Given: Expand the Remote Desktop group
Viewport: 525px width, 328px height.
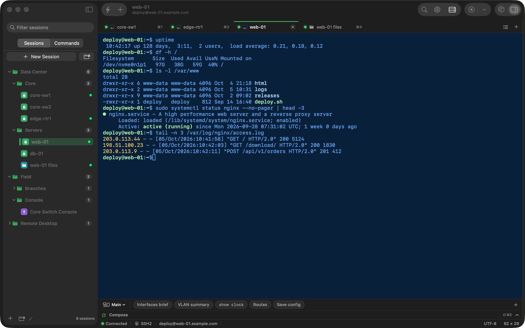Looking at the screenshot, I should pyautogui.click(x=10, y=223).
